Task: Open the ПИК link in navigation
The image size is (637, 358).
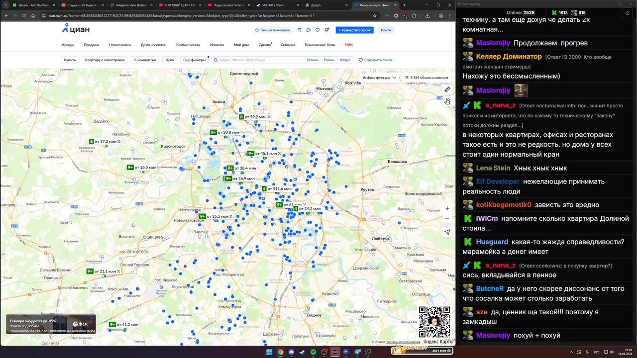Action: (348, 45)
